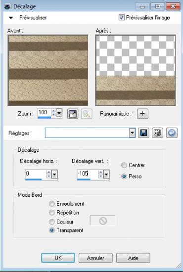Open the Zoom value dropdown arrow
Image resolution: width=183 pixels, height=272 pixels.
point(59,113)
